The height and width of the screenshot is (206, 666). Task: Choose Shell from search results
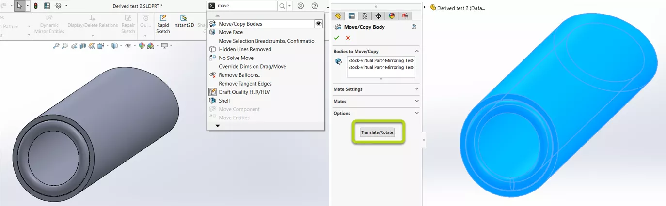coord(266,101)
